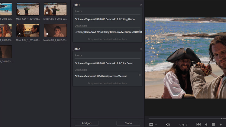Click Job 2 drop destination folder area
226x127 pixels.
pos(107,83)
